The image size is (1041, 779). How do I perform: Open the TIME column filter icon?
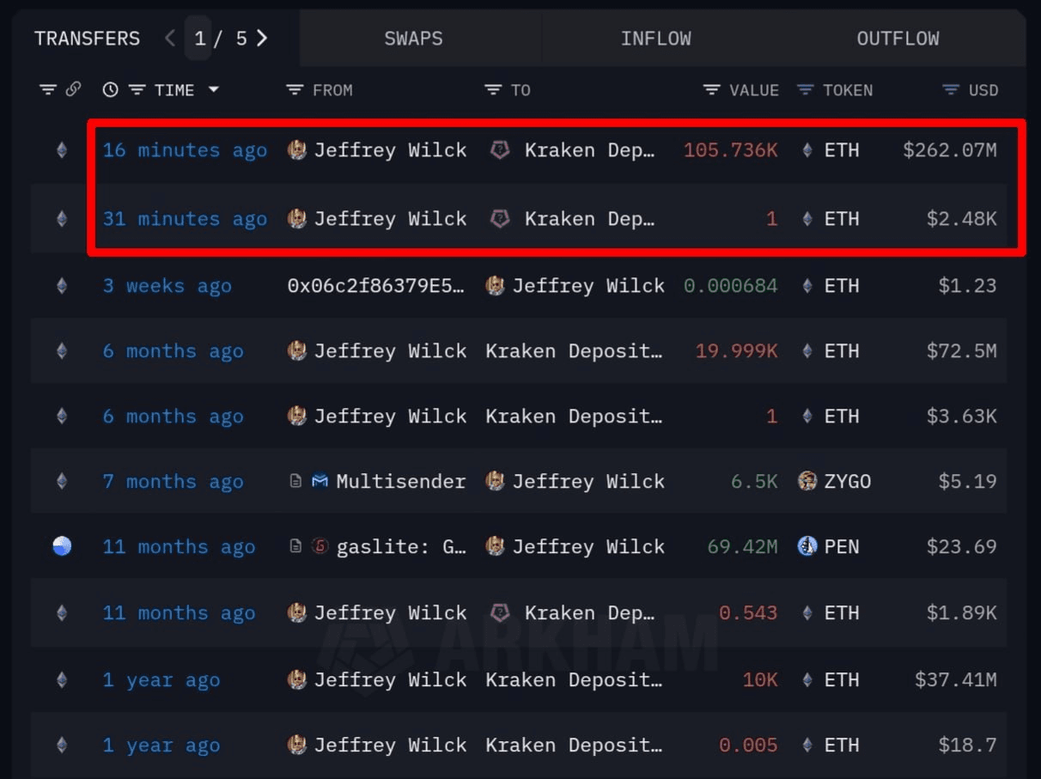click(x=137, y=90)
